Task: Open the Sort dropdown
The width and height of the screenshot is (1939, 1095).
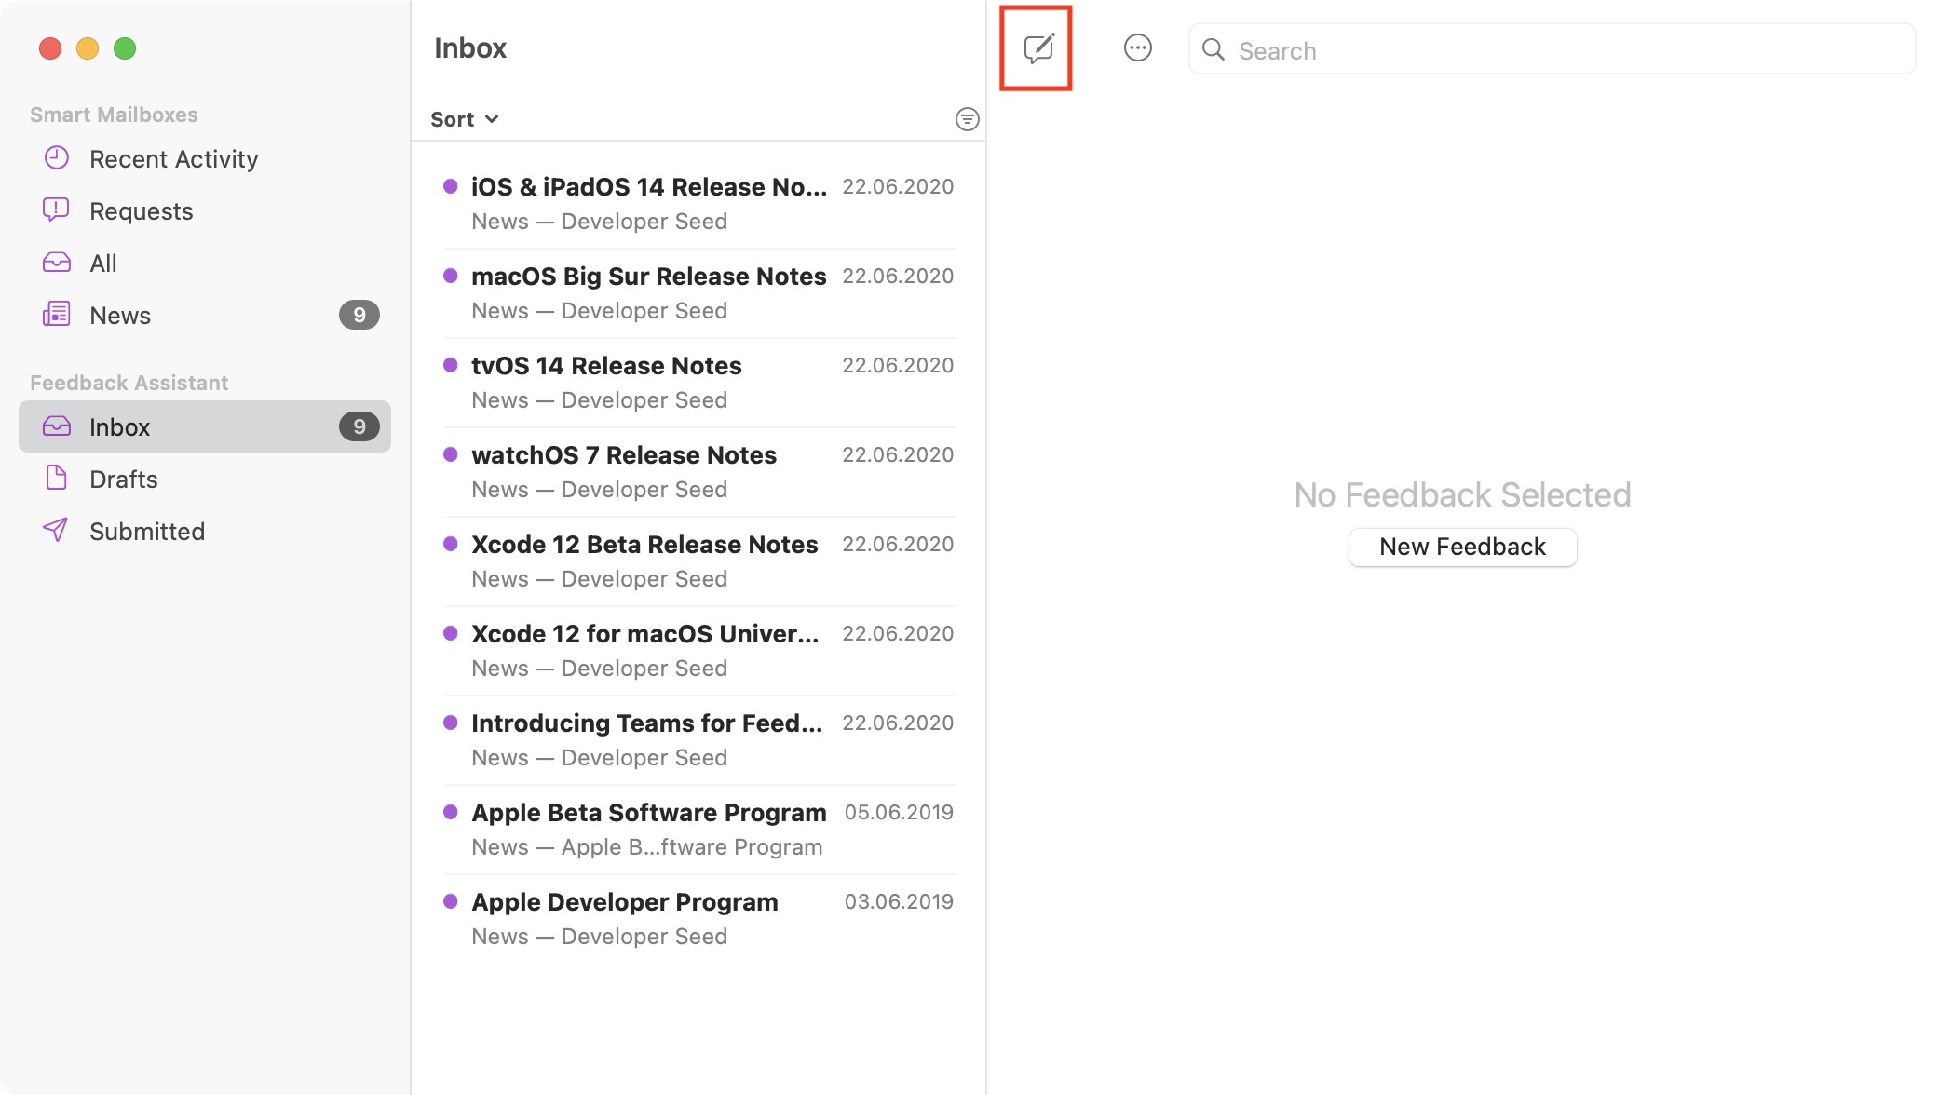Action: (464, 119)
